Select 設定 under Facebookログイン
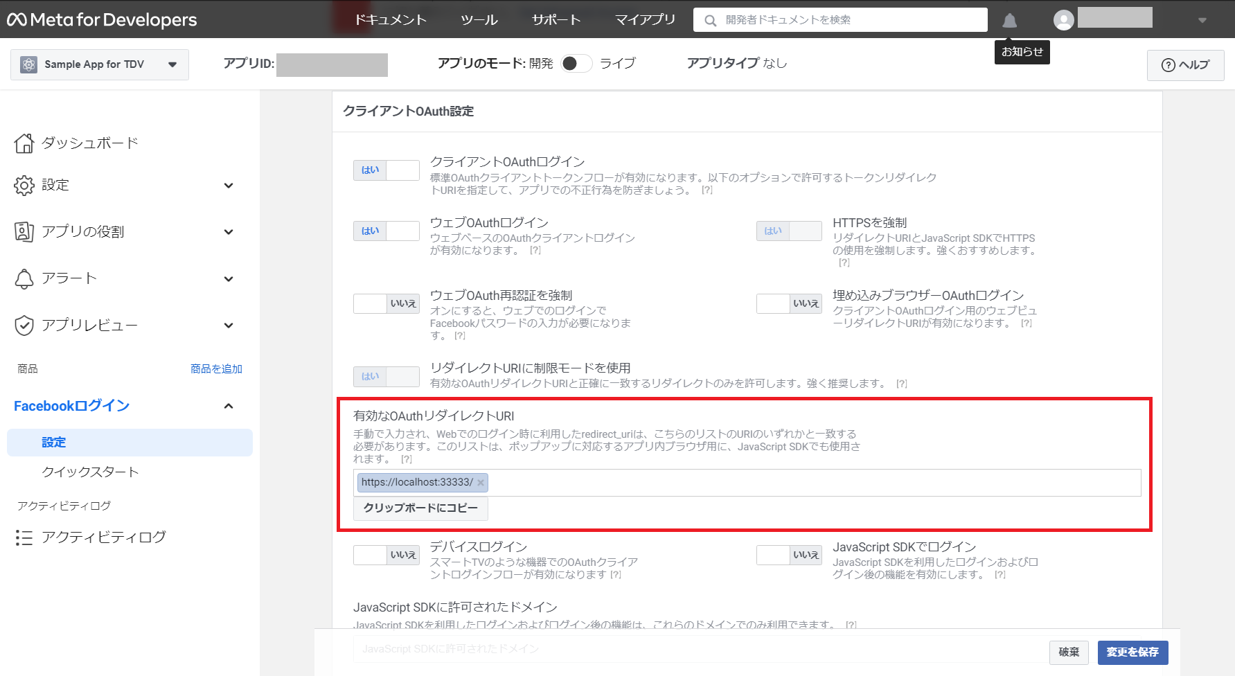Screen dimensions: 1235x676 coord(130,443)
